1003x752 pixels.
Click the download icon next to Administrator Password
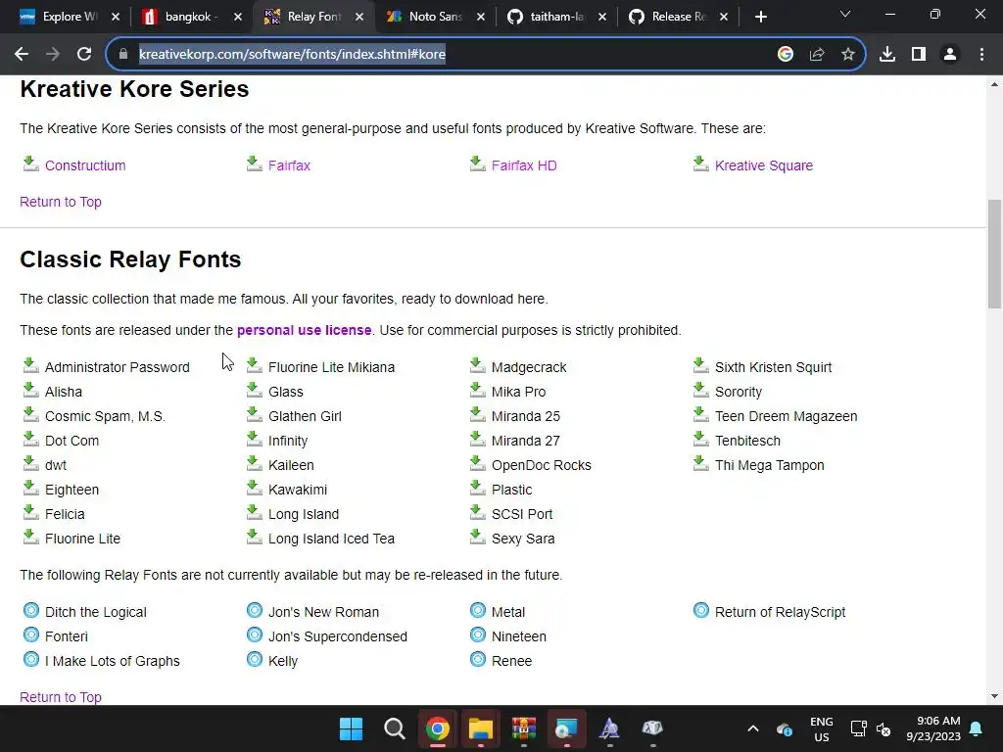click(x=30, y=366)
